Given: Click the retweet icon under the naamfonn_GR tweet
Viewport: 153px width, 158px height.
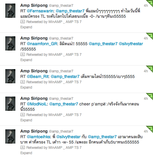Looking at the screenshot, I should (x=23, y=54).
